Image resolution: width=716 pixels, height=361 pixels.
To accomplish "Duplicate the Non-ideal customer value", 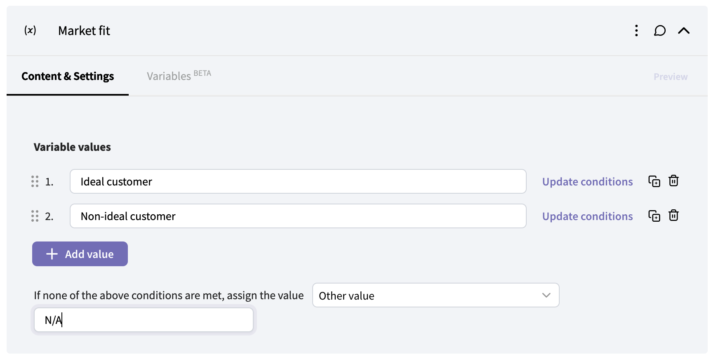I will (654, 216).
